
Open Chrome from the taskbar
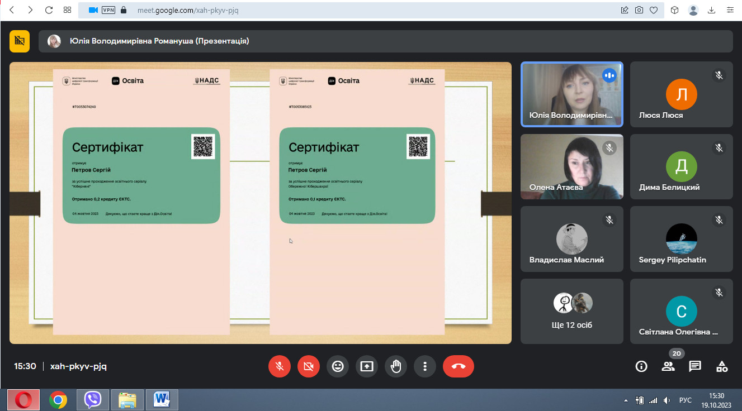(58, 400)
